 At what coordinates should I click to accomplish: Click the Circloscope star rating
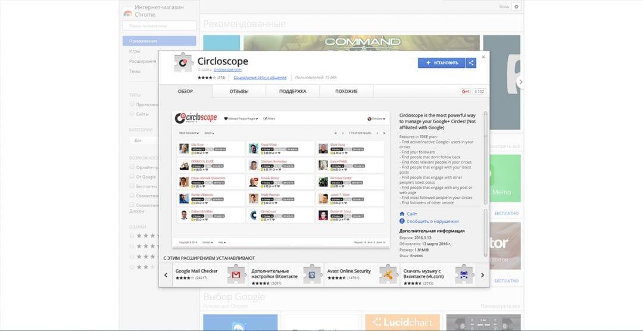pos(206,77)
